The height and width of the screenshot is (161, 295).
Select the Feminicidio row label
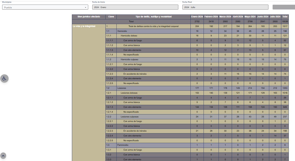(x=123, y=145)
